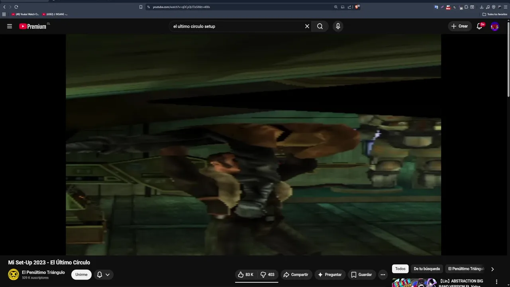Open the ABSTRACTION BIG BAND recommended video thumbnail

tap(414, 283)
